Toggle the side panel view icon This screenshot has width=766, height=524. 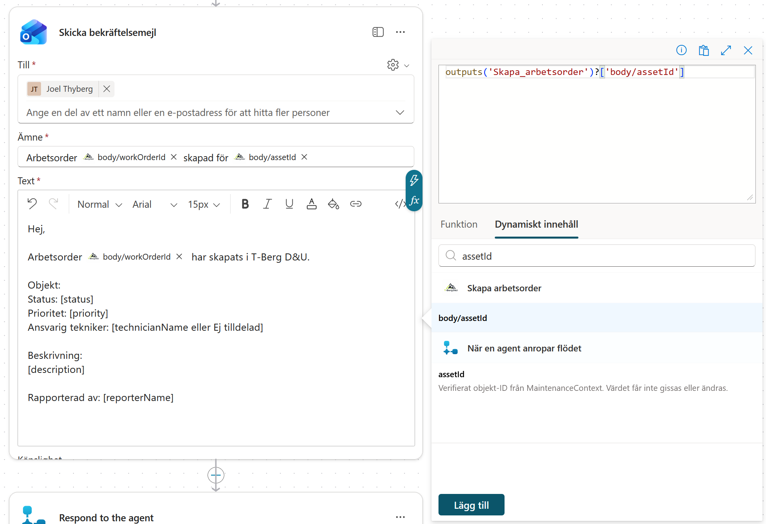coord(378,32)
